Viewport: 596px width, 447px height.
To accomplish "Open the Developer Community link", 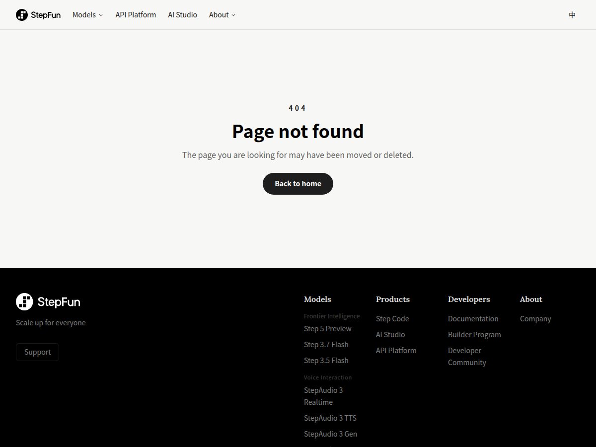I will click(x=467, y=357).
